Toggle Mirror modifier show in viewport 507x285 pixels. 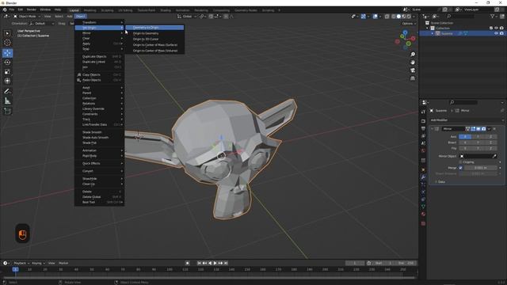478,128
